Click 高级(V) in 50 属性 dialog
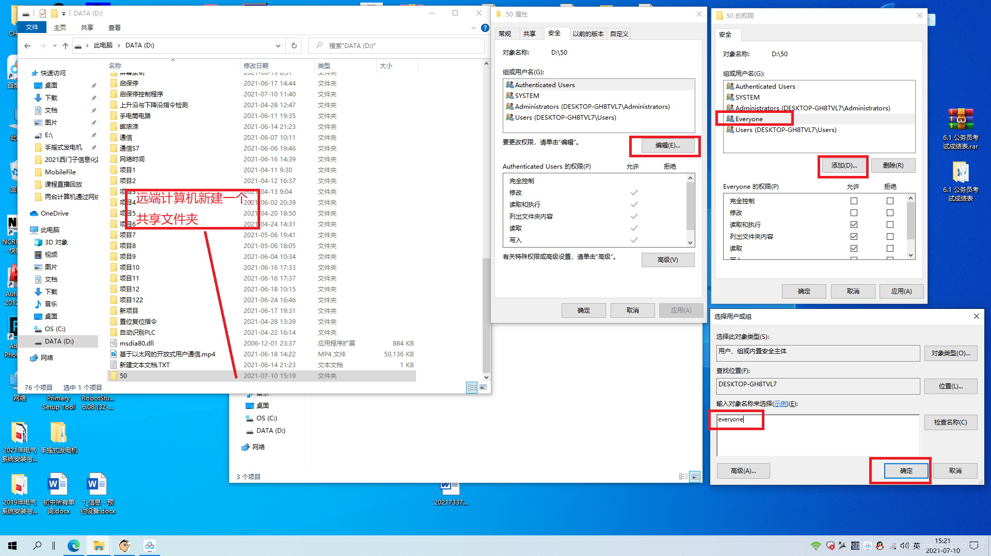The width and height of the screenshot is (991, 556). click(668, 260)
